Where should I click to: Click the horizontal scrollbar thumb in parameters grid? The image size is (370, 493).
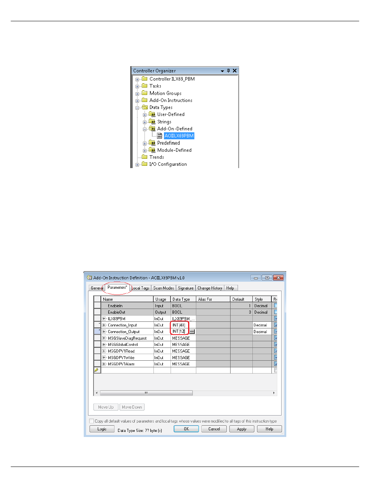point(146,393)
